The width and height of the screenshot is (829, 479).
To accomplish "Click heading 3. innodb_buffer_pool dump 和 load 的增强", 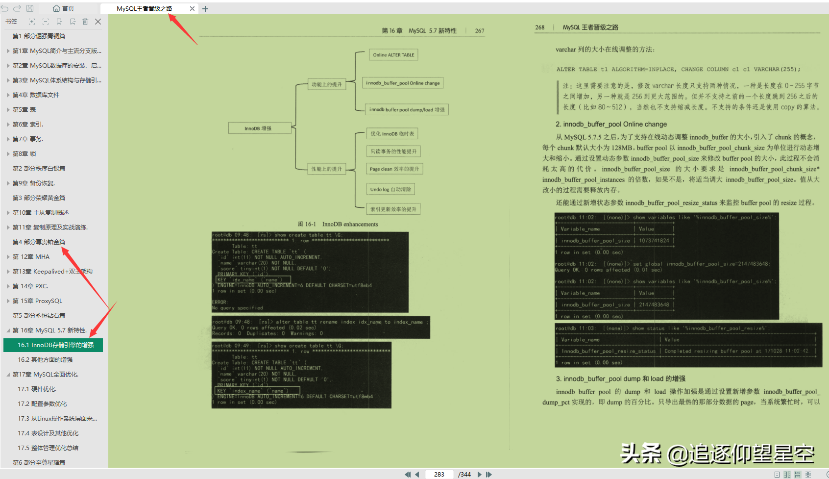I will tap(620, 378).
